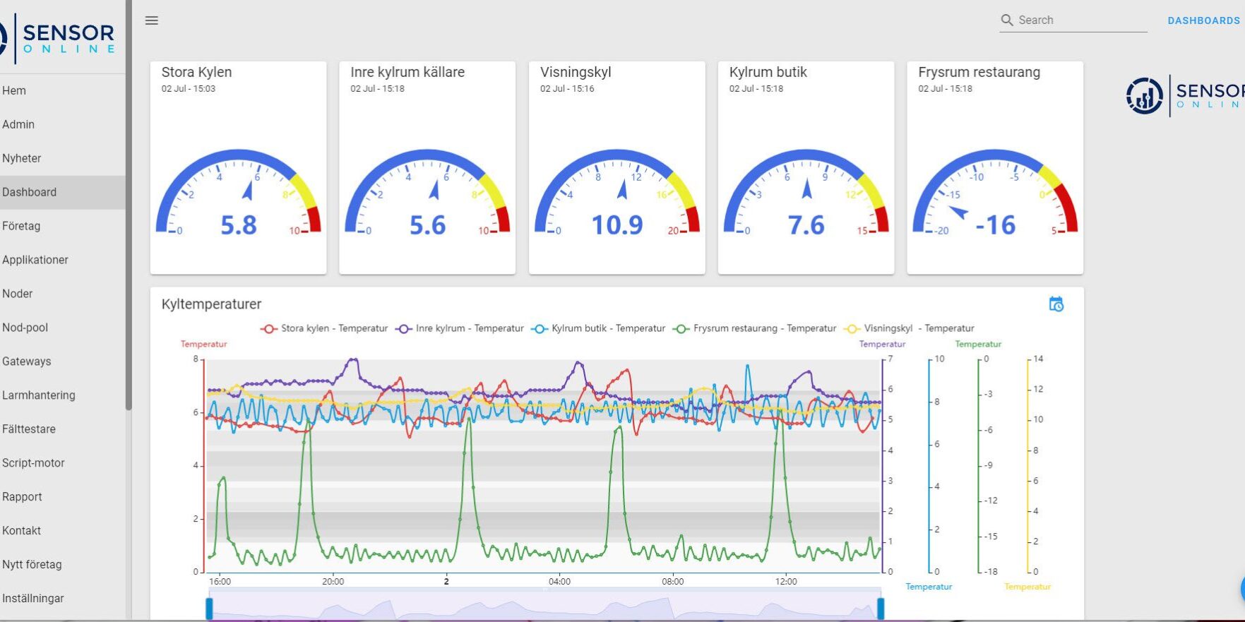The height and width of the screenshot is (622, 1245).
Task: Open the chart date range calendar icon
Action: pyautogui.click(x=1056, y=304)
